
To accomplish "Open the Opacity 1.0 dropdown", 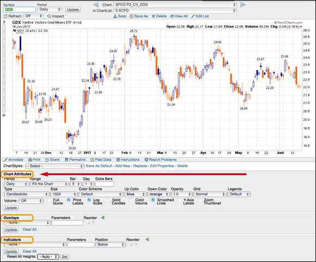I will tap(181, 194).
